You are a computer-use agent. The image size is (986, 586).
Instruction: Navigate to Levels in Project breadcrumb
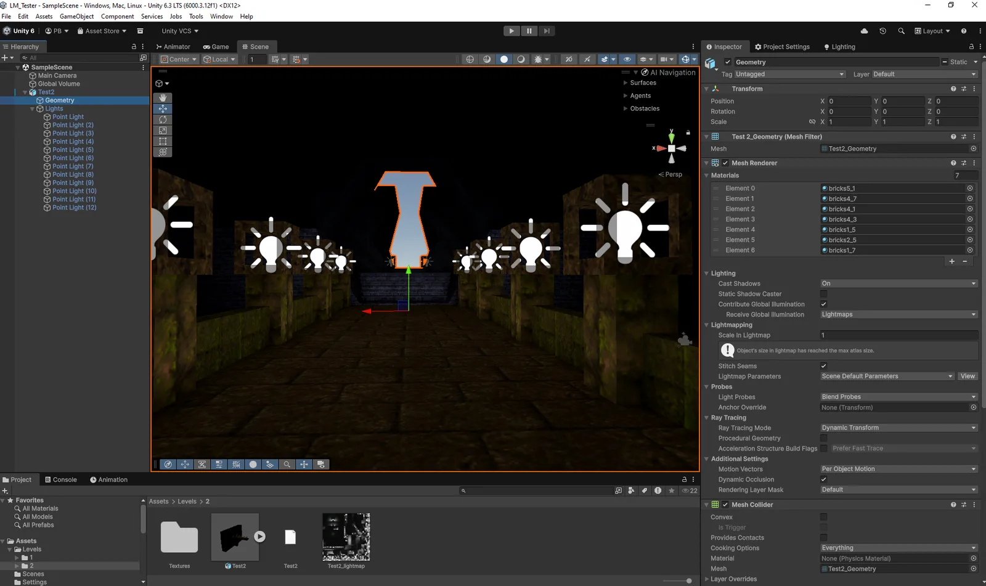point(187,502)
